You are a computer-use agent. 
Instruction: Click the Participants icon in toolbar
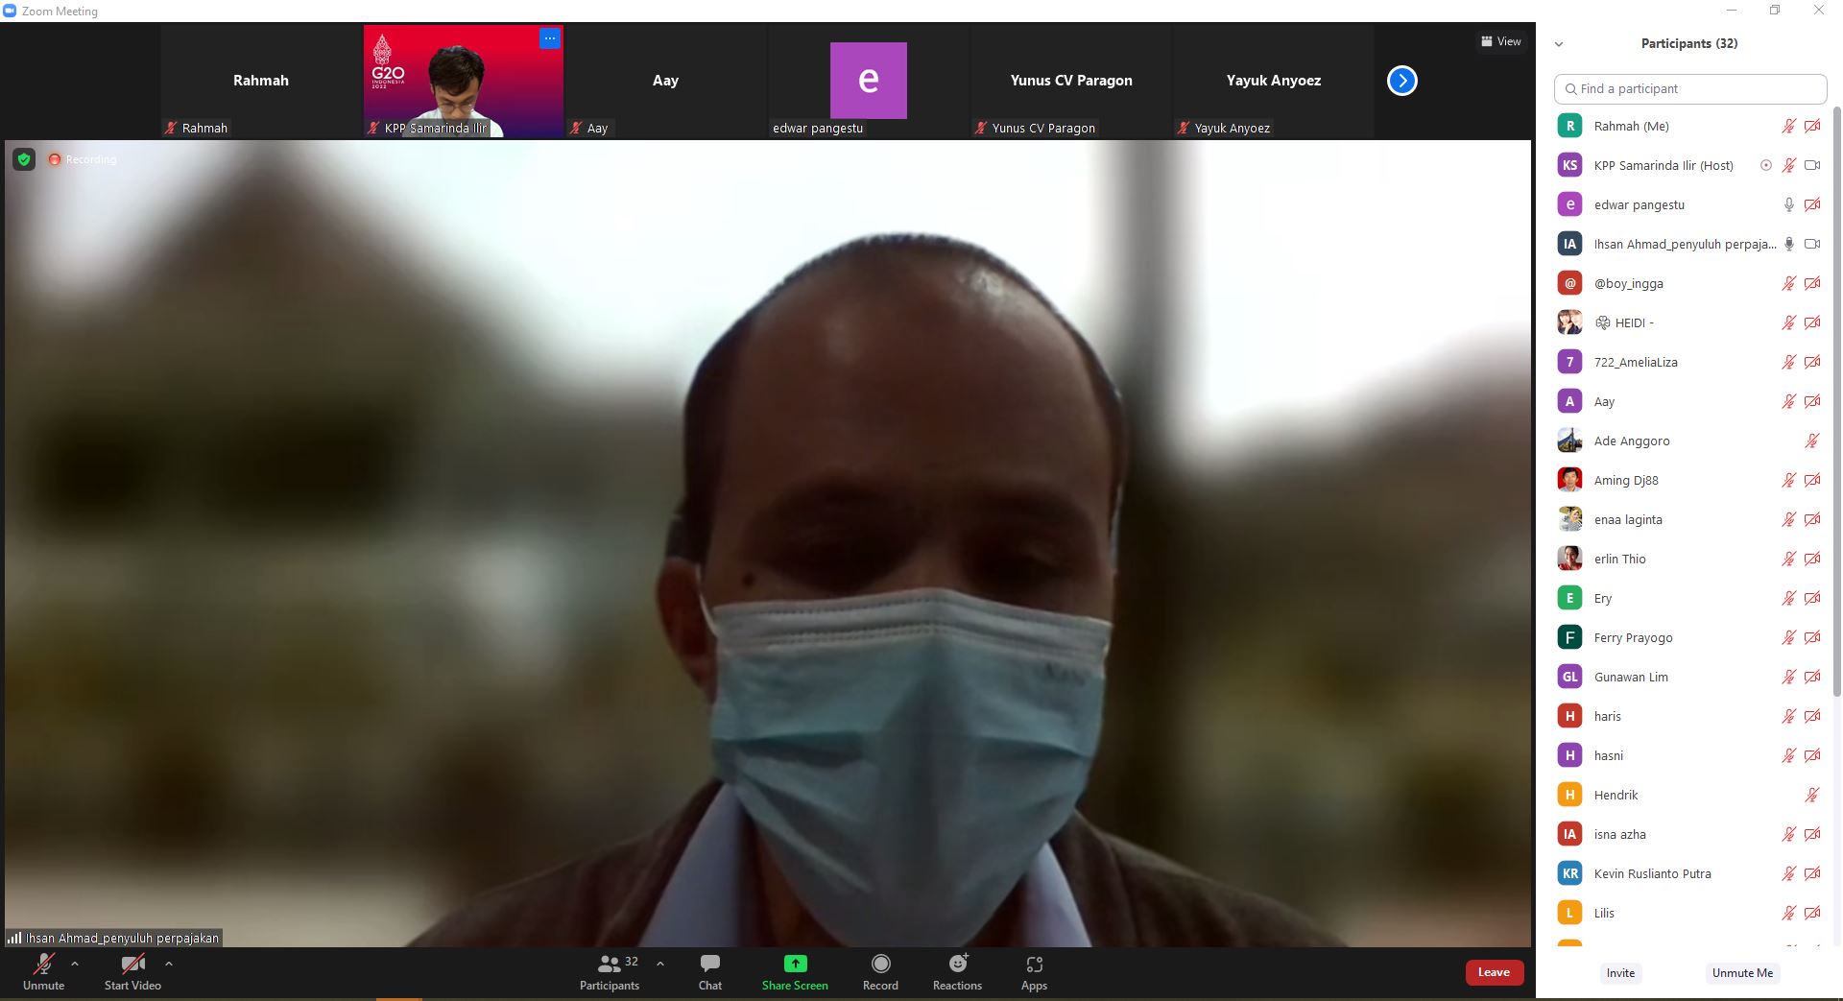(609, 965)
